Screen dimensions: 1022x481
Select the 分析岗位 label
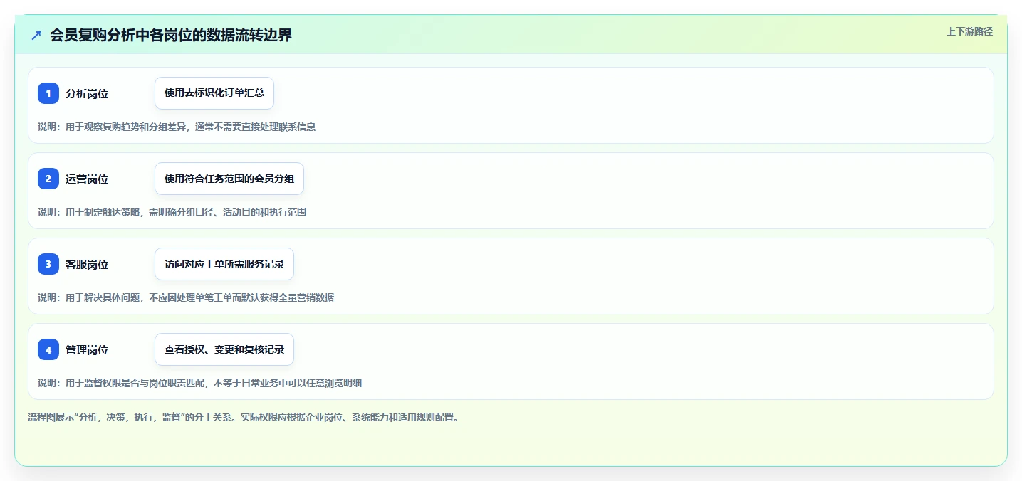pos(87,94)
